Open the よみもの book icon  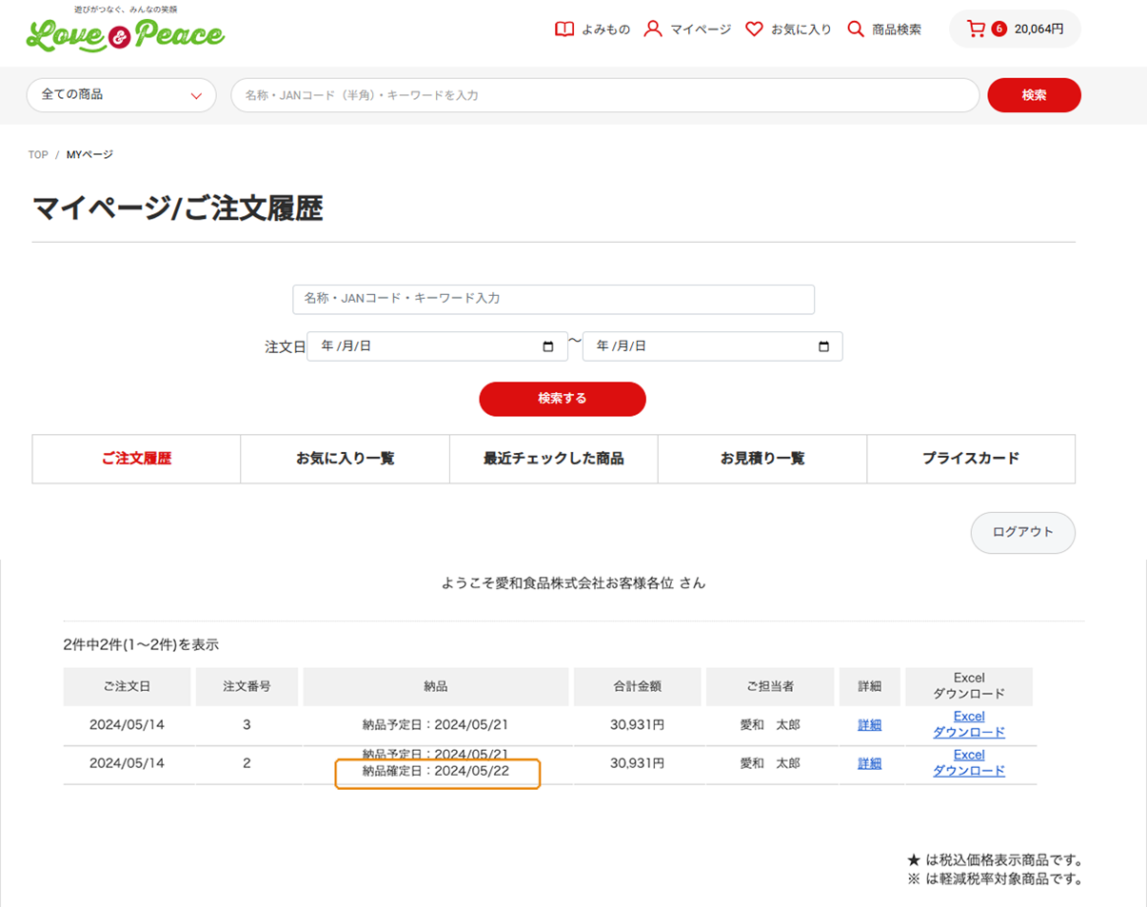564,30
